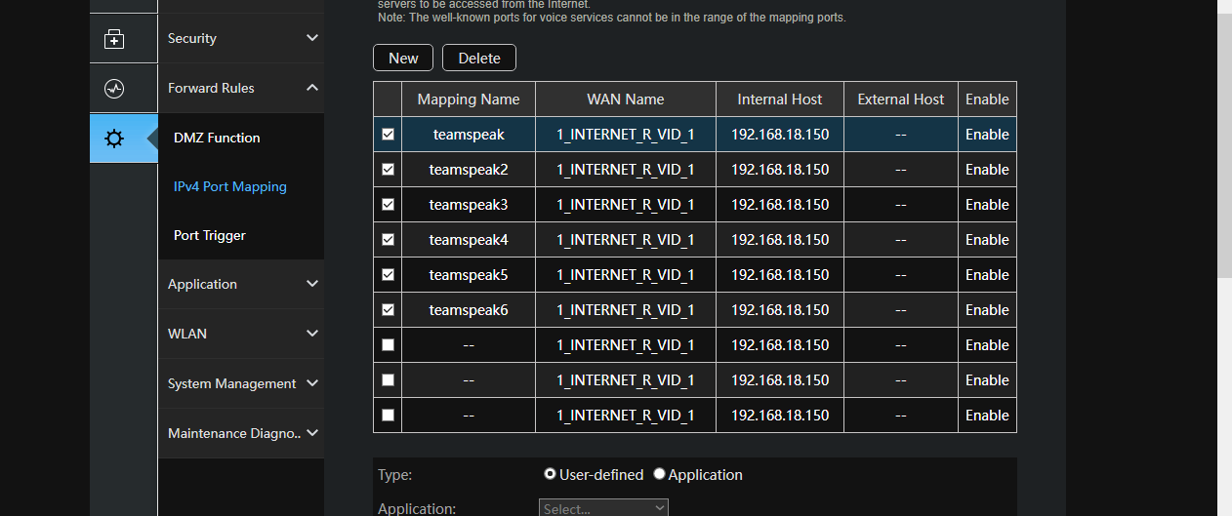Select the gear settings sidebar icon
1232x516 pixels.
point(114,139)
